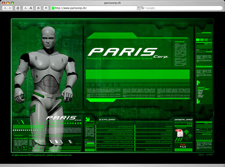Reload the pariscorp.ch page
Image resolution: width=225 pixels, height=167 pixels.
click(38, 8)
